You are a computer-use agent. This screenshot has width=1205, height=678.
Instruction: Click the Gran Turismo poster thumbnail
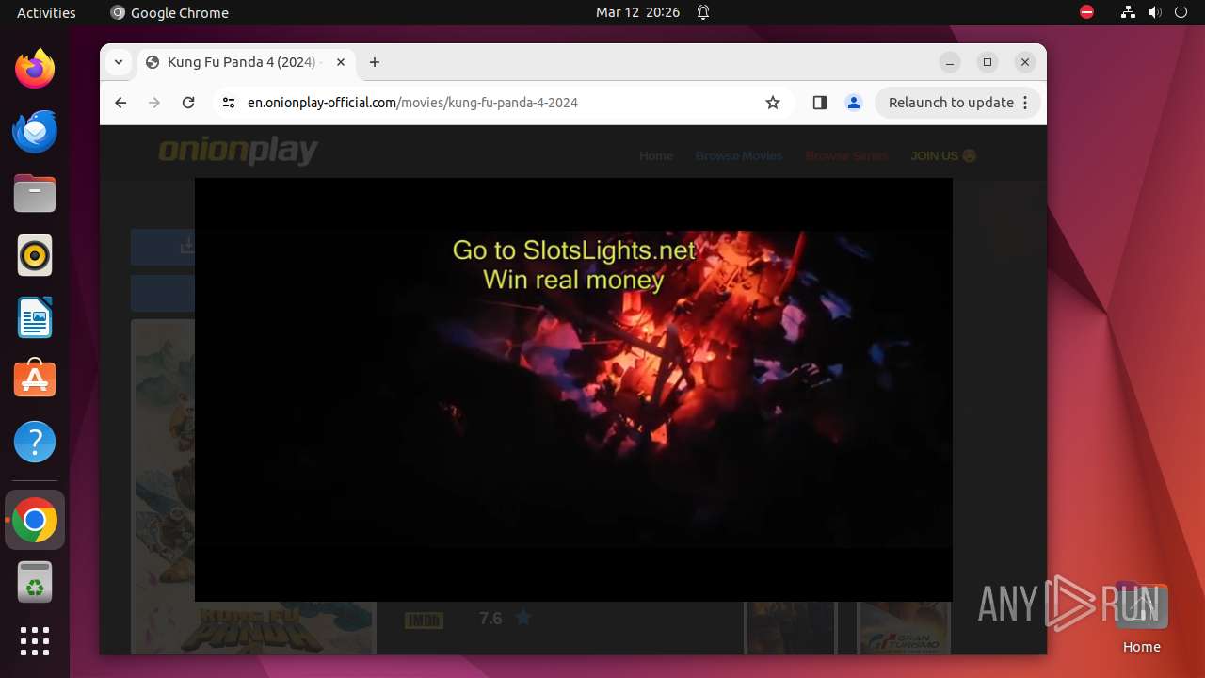[x=905, y=627]
